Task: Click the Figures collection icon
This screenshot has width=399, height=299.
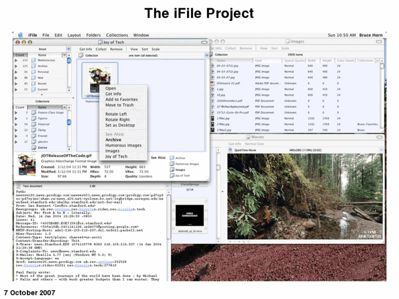Action: 33,119
